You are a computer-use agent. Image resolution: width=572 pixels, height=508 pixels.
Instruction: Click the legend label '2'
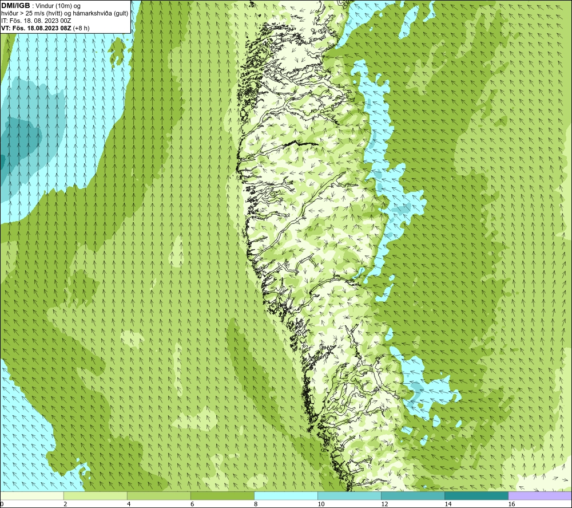tap(65, 505)
